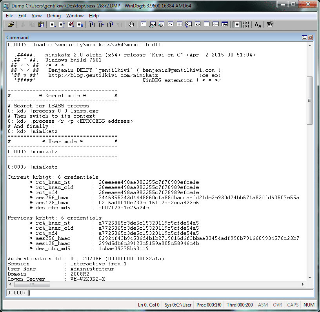
Task: Click the CAPS status bar indicator
Action: click(293, 305)
